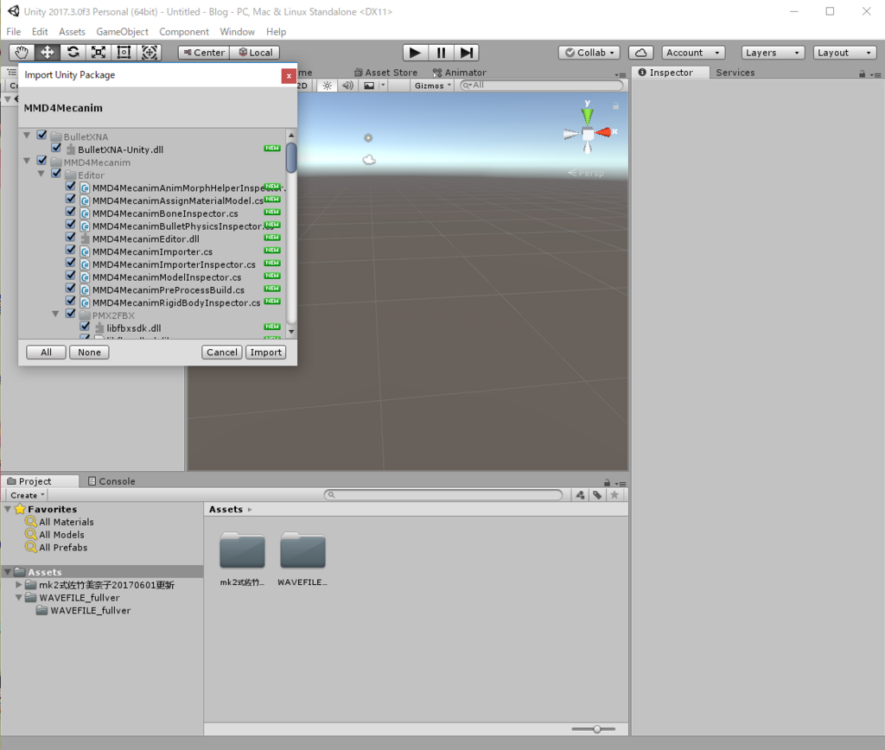Screen dimensions: 885x750
Task: Uncheck BulletXNA-Unity.dll checkbox
Action: pos(56,148)
